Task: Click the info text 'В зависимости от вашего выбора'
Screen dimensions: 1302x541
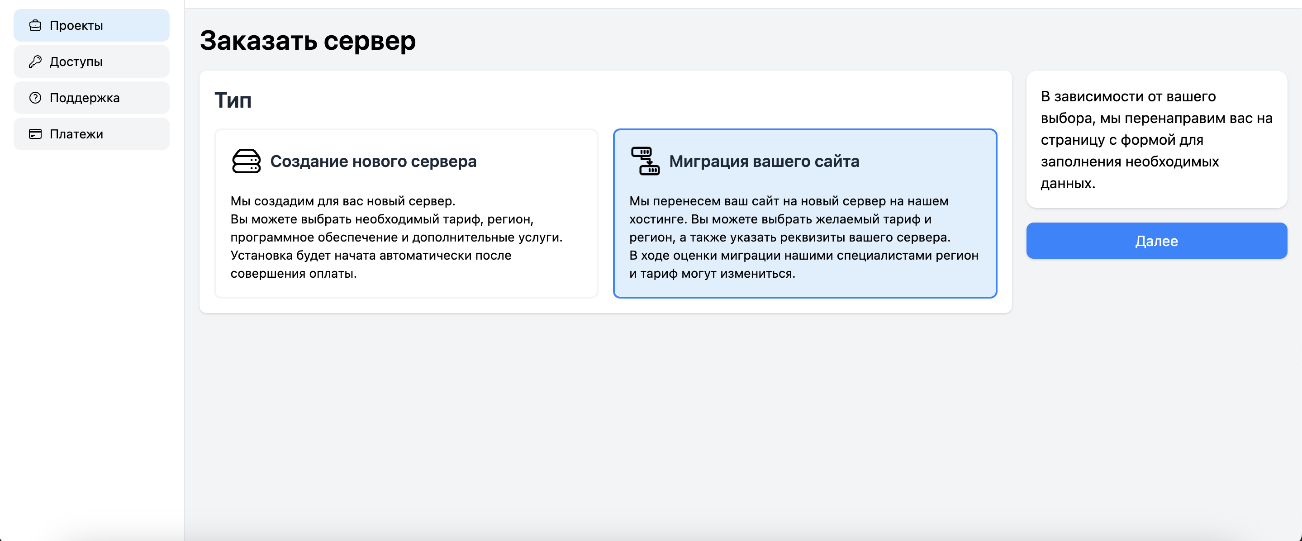Action: click(1128, 107)
